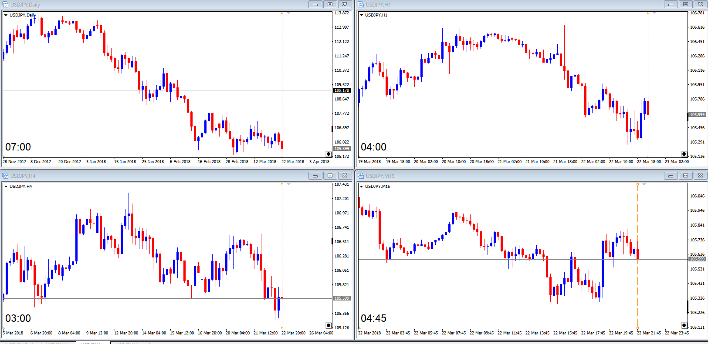Click the USDJPY,H1 window chart icon
Image resolution: width=708 pixels, height=344 pixels.
pos(361,4)
